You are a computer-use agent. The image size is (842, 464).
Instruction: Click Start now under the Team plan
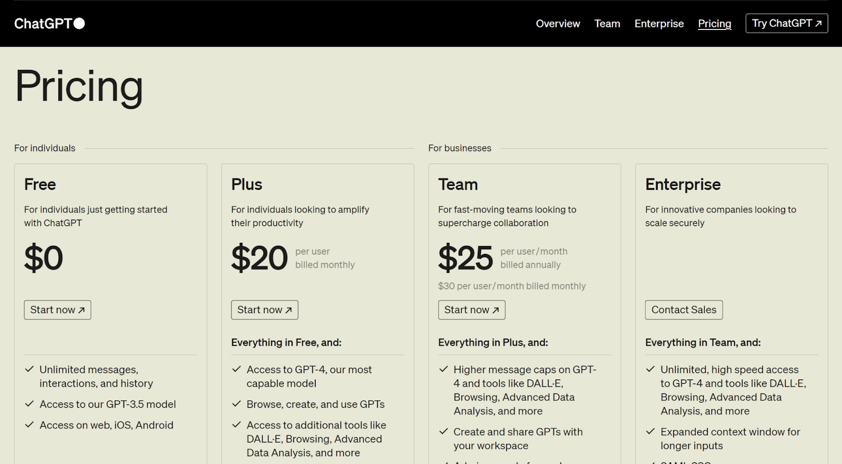point(472,310)
